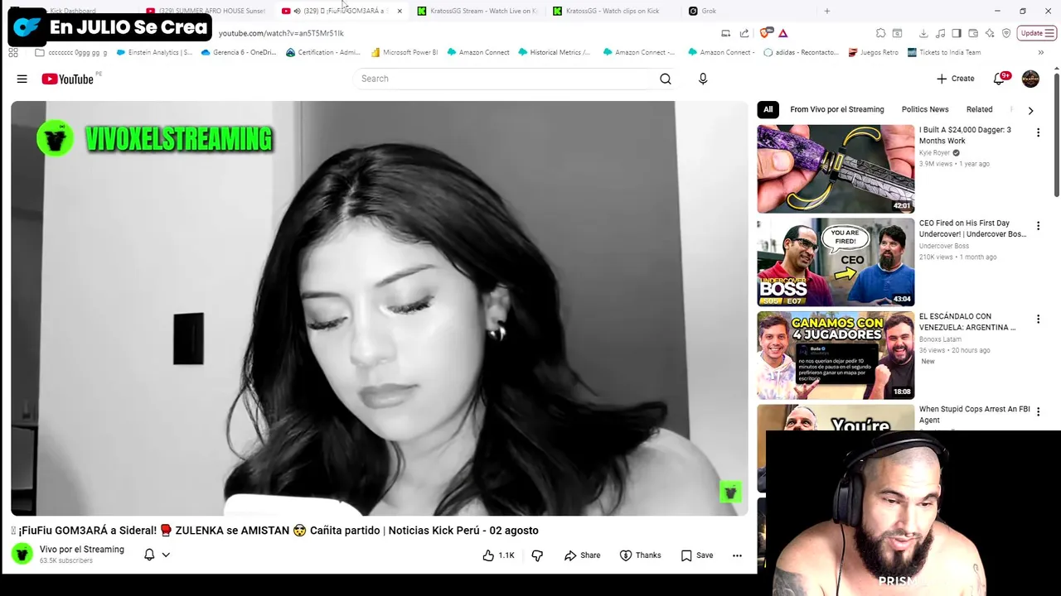Open Gerencia 6 OneDrive bookmark
The image size is (1061, 596).
[239, 52]
